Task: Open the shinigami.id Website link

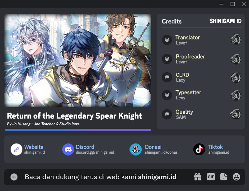Action: pos(35,152)
